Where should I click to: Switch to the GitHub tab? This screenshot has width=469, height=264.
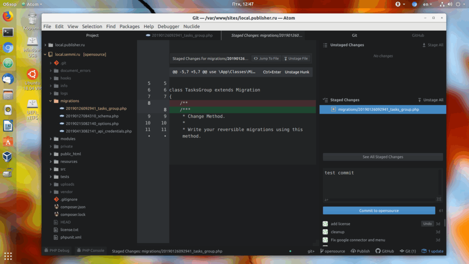coord(418,35)
